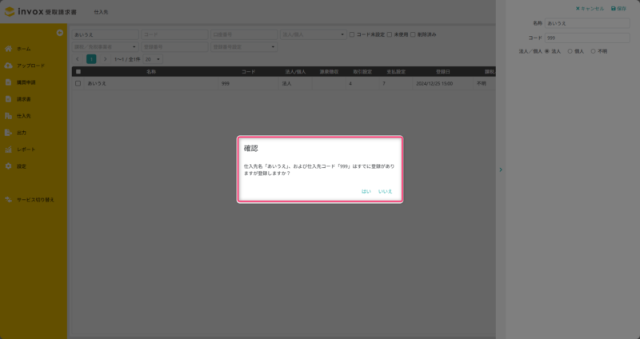
Task: Open the page-size dropdown showing 20
Action: click(153, 59)
